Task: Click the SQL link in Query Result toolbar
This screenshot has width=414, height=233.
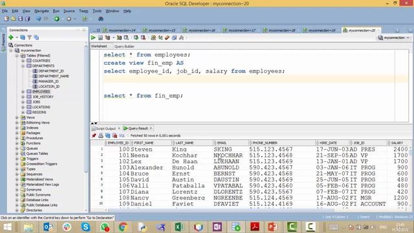Action: tap(122, 135)
